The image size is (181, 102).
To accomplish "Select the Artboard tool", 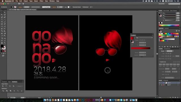I will pyautogui.click(x=2, y=41).
